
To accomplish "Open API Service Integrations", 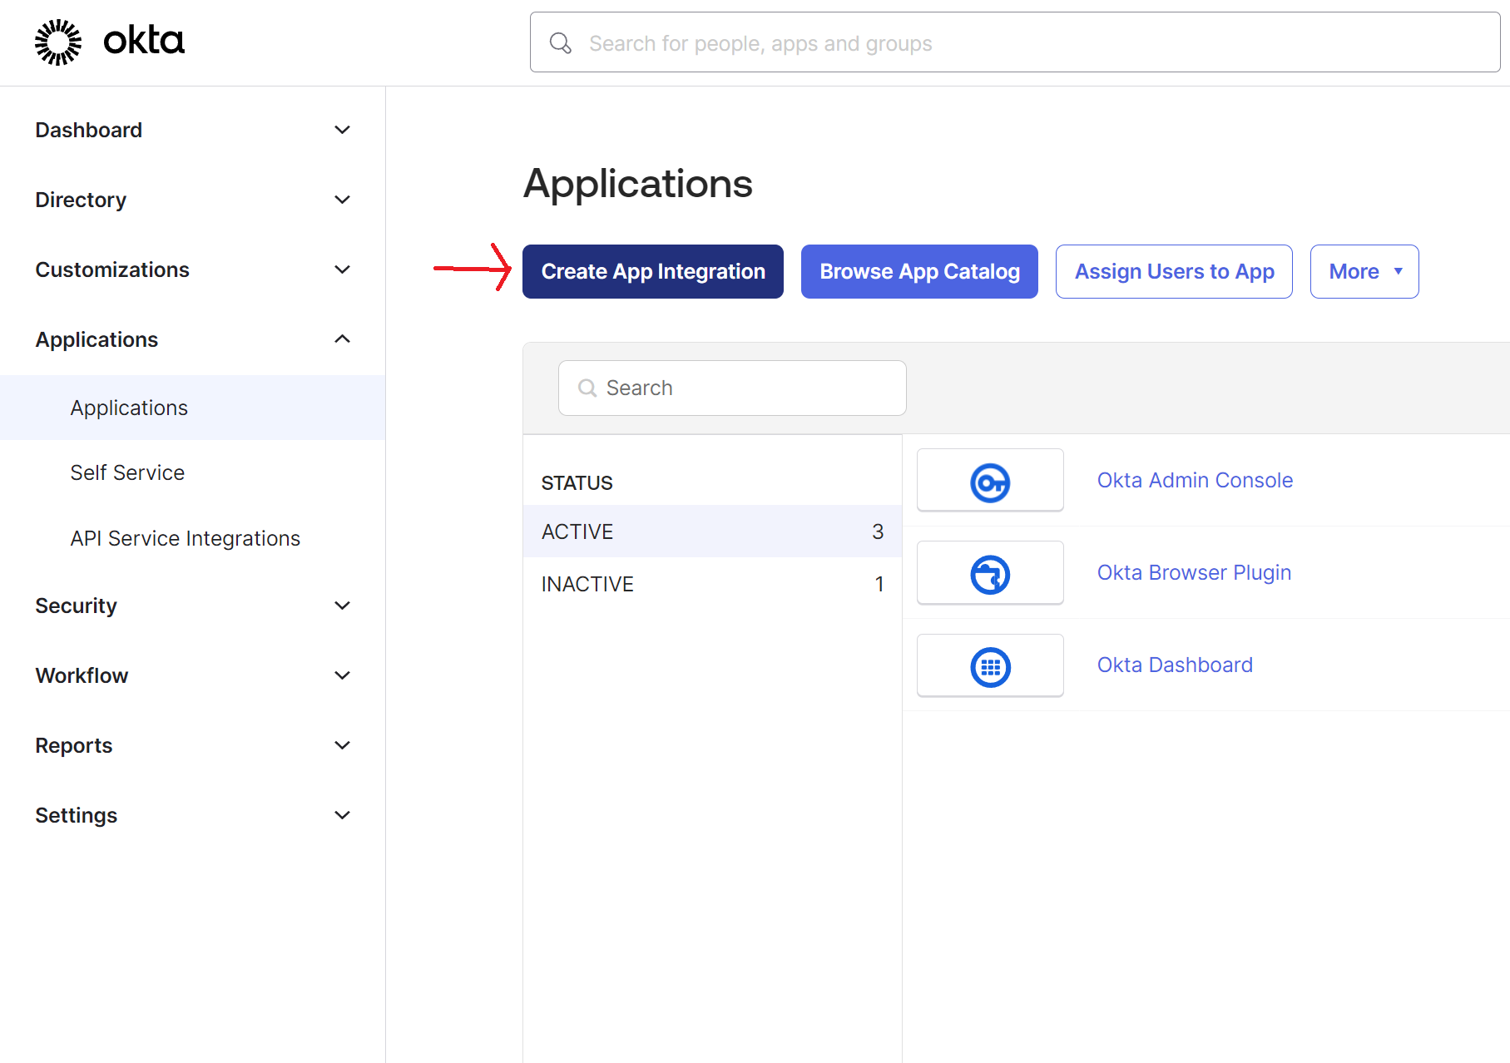I will [185, 538].
